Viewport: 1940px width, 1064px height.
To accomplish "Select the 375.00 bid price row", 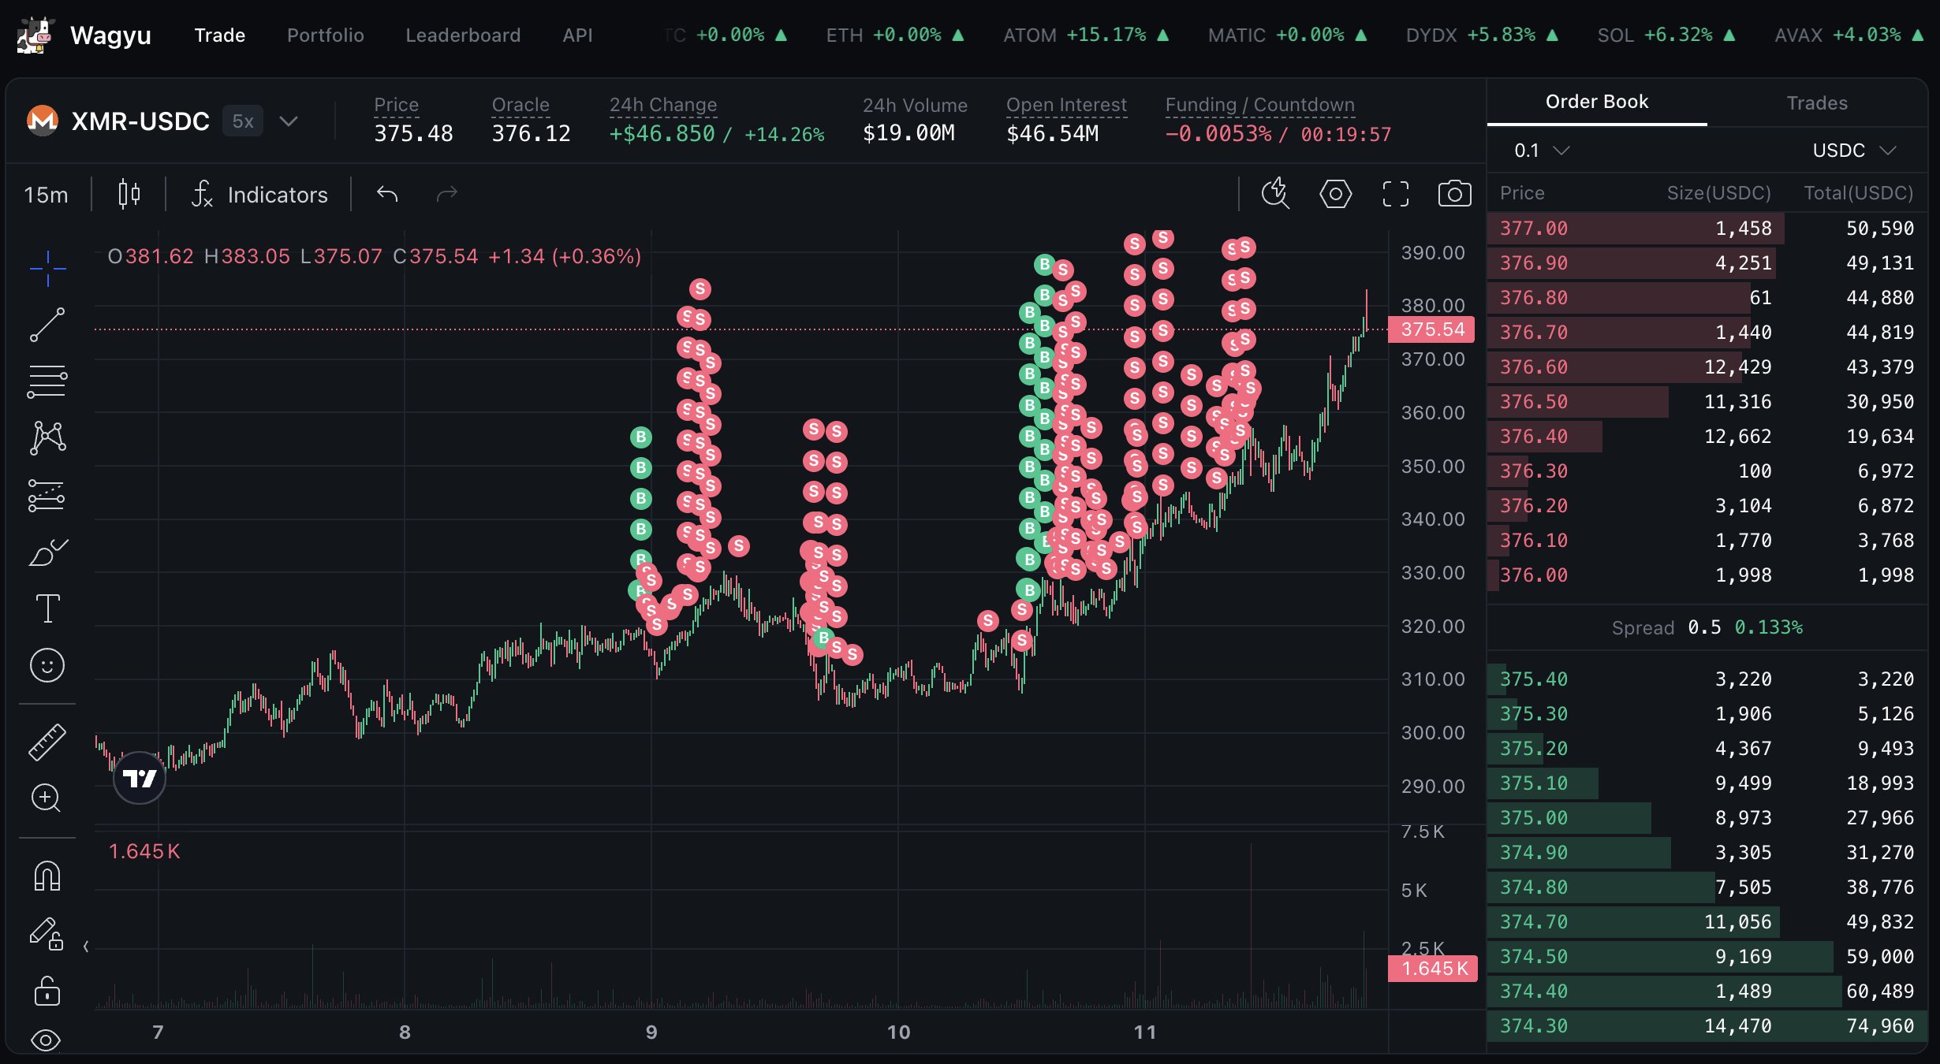I will (1707, 818).
